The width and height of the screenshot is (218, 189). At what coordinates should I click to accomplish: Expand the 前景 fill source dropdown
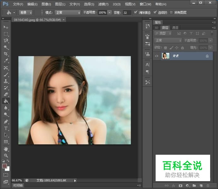[x=26, y=13]
